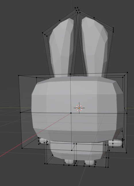Select the bunny's right ear mesh

click(x=95, y=47)
